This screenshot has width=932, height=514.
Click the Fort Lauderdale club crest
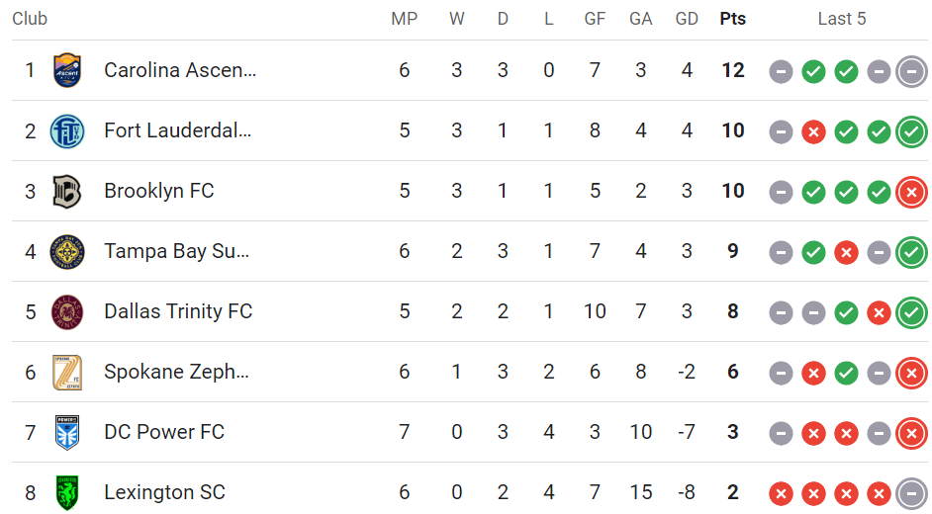67,131
